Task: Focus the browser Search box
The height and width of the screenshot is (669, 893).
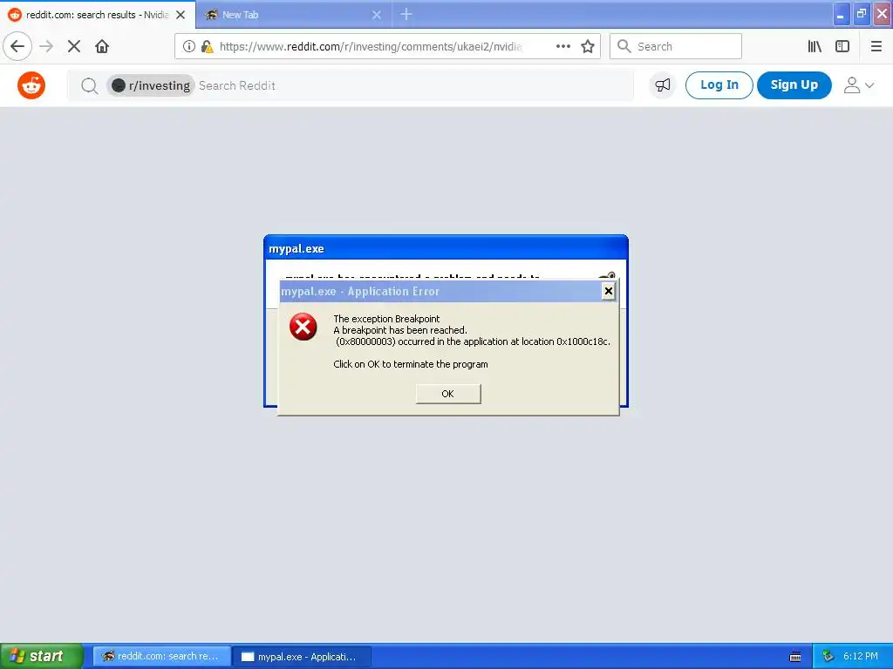Action: point(676,46)
